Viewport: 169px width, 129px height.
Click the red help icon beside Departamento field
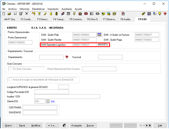[x=67, y=57]
